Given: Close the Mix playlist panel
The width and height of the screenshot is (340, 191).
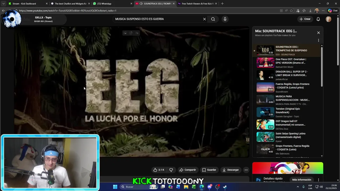Looking at the screenshot, I should pyautogui.click(x=318, y=33).
